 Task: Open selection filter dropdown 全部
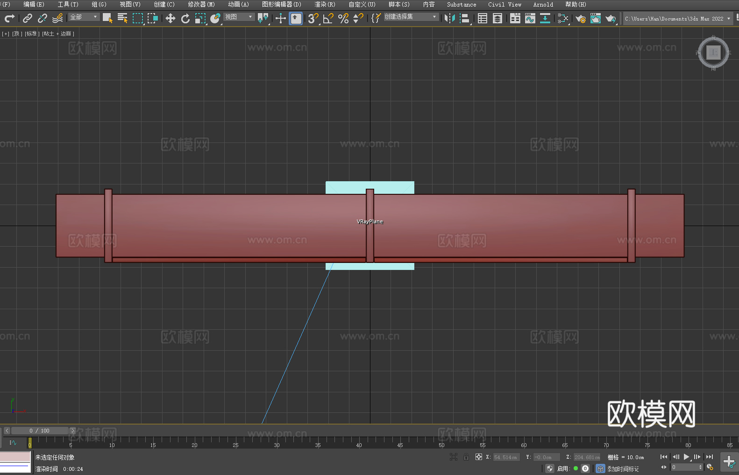[84, 17]
